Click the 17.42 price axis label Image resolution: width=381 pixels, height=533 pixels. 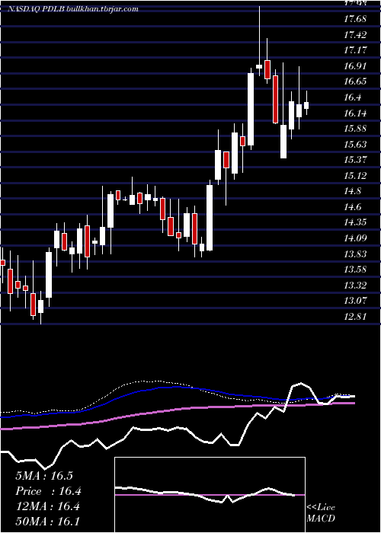point(355,35)
